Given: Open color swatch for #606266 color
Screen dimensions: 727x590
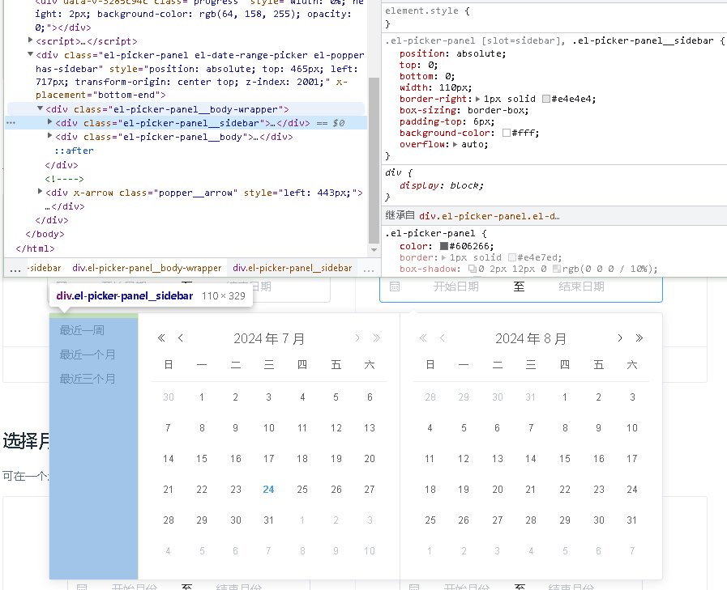Looking at the screenshot, I should (443, 246).
